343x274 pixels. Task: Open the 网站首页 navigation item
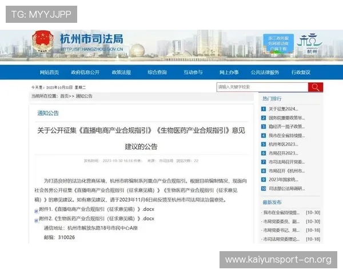tap(49, 72)
